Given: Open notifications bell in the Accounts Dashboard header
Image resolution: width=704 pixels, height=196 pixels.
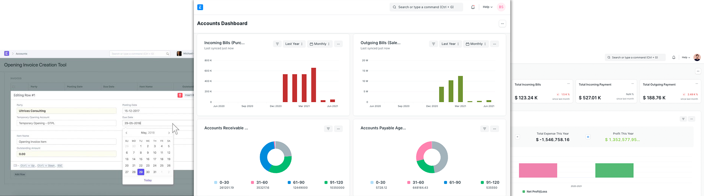Looking at the screenshot, I should point(473,7).
